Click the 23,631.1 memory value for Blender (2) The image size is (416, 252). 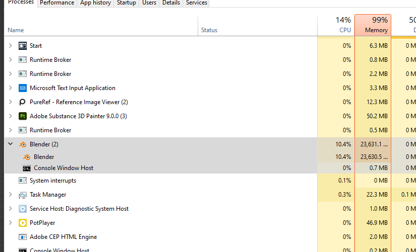point(374,144)
